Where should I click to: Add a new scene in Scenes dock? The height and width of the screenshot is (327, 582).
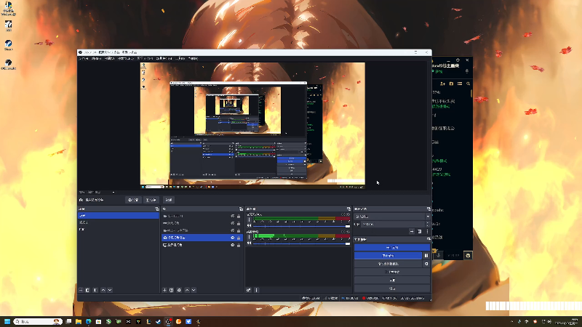81,290
